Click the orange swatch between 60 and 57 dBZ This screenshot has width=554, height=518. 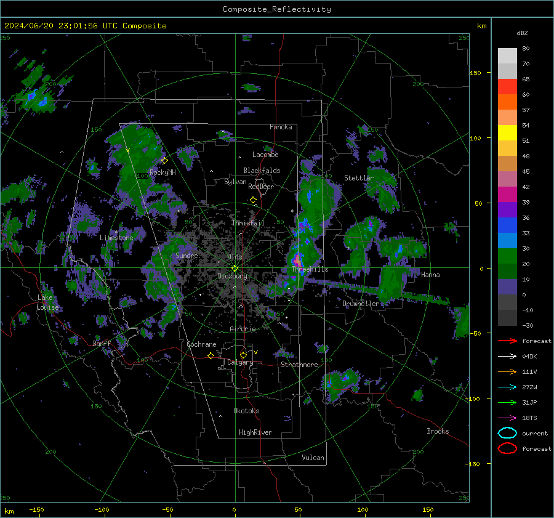click(507, 102)
